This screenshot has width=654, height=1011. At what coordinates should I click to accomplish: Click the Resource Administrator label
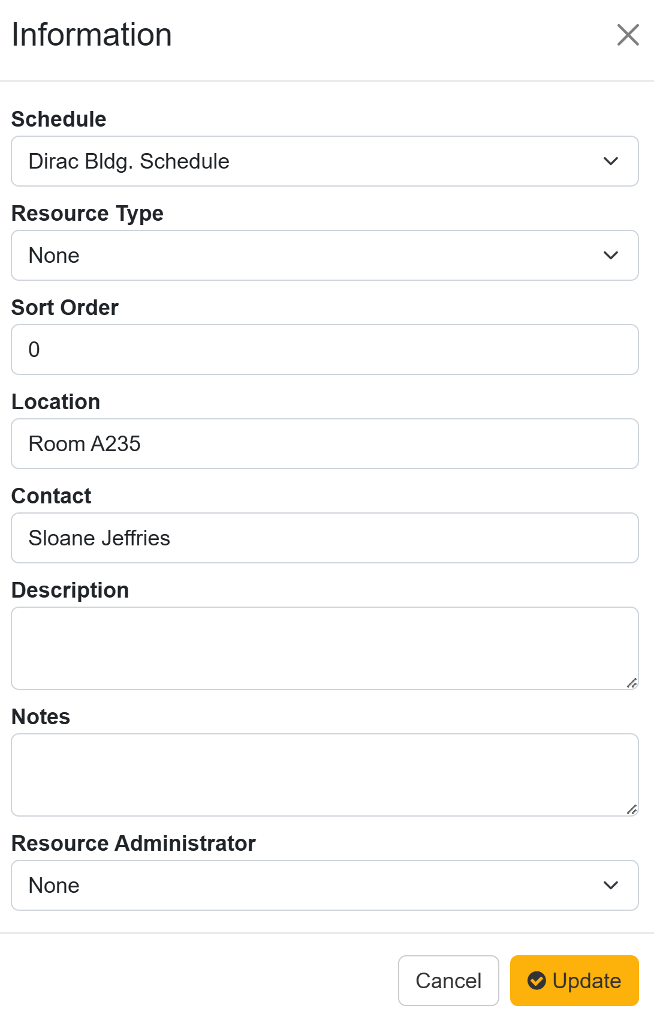pyautogui.click(x=134, y=844)
